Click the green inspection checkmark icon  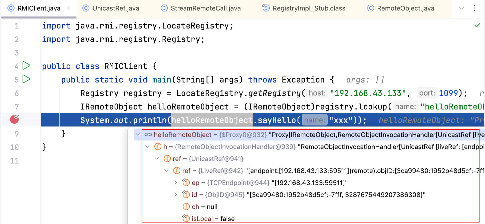coord(477,25)
